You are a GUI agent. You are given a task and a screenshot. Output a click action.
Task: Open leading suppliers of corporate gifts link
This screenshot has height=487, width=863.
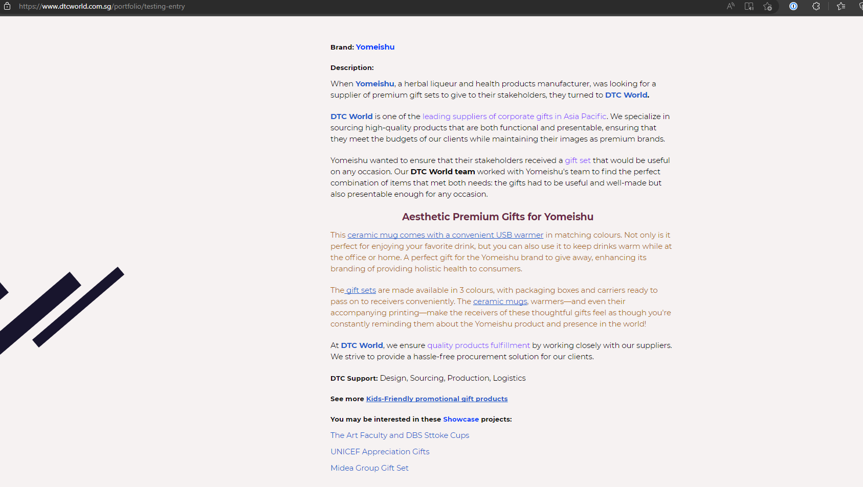pyautogui.click(x=515, y=117)
